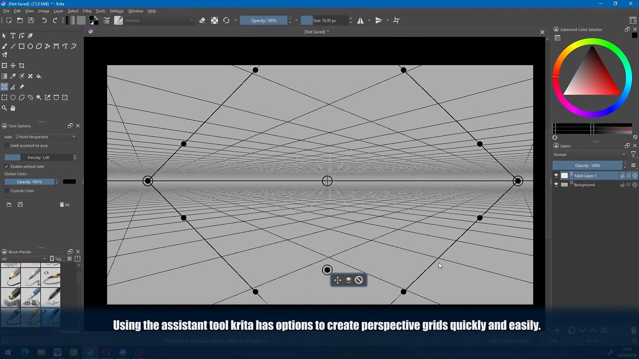639x359 pixels.
Task: Adjust the brush Opacity slider in toolbar
Action: coord(264,20)
